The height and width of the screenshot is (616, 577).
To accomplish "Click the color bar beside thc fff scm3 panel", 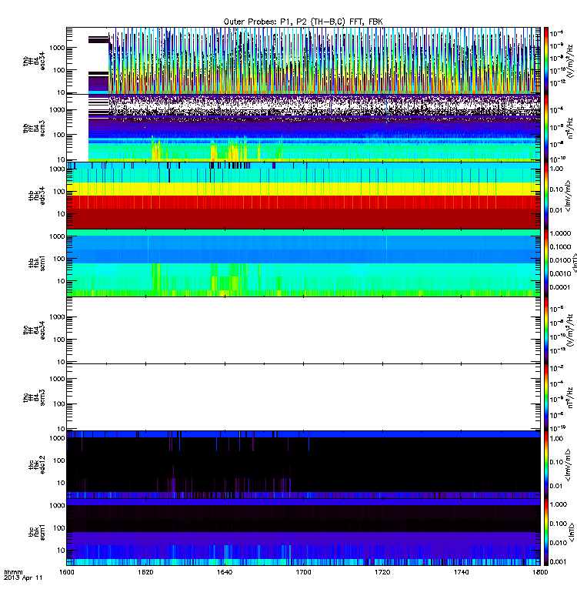I will [546, 397].
